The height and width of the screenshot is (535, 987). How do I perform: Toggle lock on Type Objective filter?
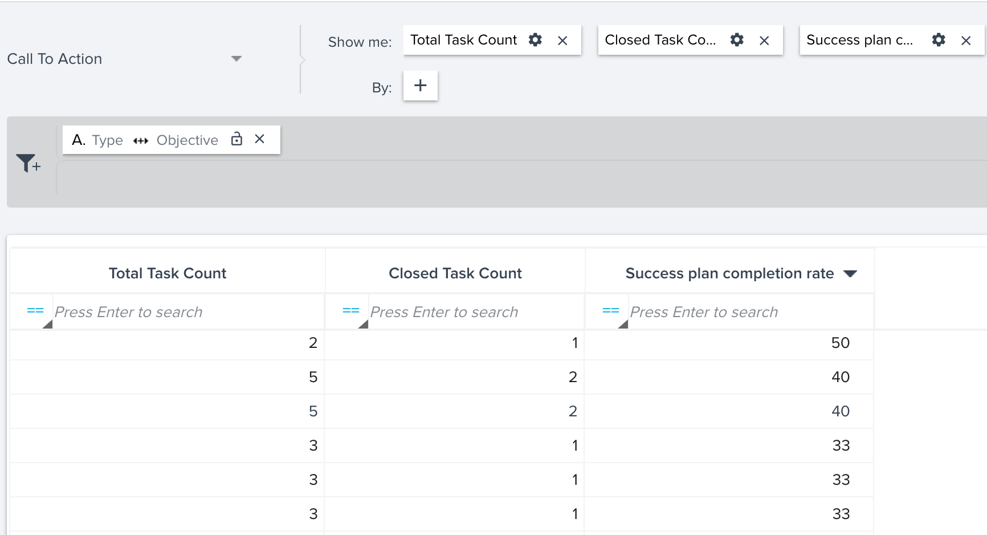[236, 139]
